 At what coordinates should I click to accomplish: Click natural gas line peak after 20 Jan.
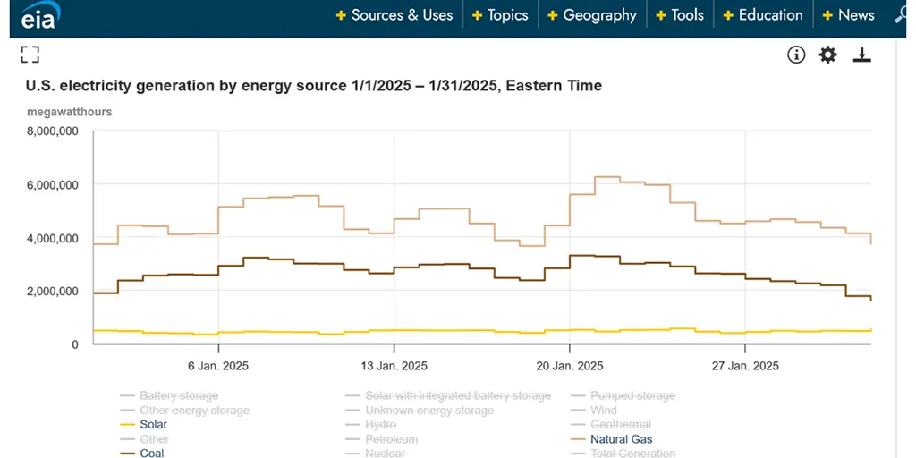tap(607, 177)
